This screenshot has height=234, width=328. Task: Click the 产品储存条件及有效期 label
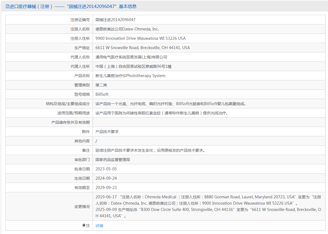click(70, 122)
